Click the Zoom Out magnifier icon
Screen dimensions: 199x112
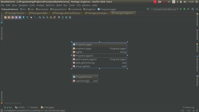pyautogui.click(x=44, y=17)
